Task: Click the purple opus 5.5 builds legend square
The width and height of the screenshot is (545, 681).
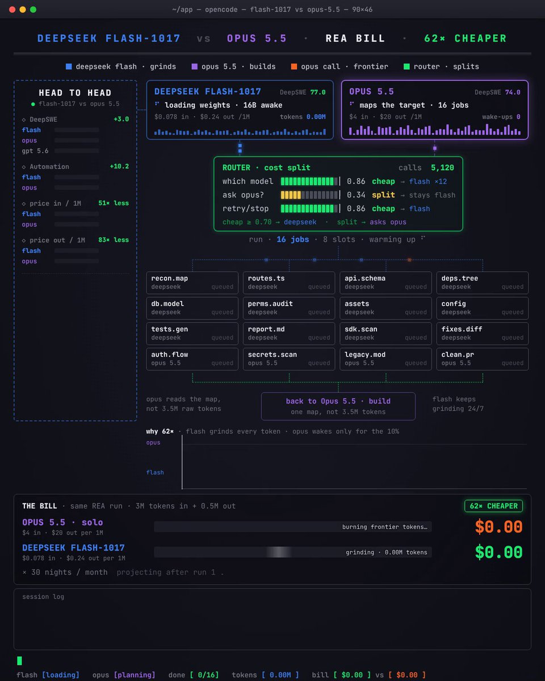Action: pyautogui.click(x=195, y=66)
